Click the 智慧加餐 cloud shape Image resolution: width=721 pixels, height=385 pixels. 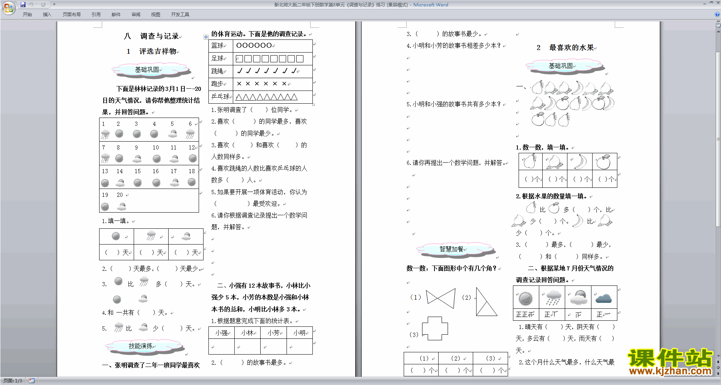pos(456,250)
